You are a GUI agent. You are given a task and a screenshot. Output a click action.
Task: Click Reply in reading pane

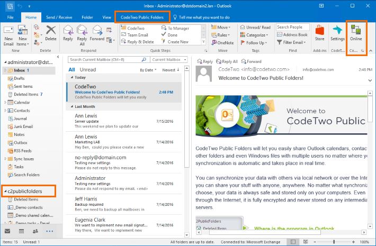[205, 61]
